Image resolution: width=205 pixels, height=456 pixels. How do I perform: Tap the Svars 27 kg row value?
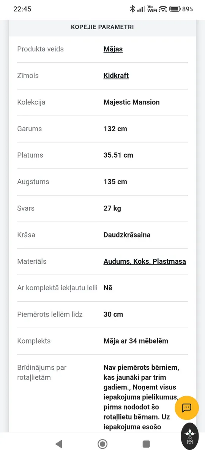click(x=112, y=208)
